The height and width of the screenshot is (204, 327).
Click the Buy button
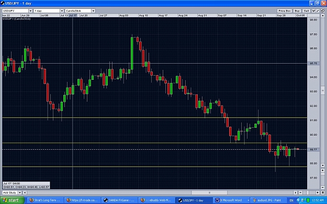pyautogui.click(x=297, y=11)
